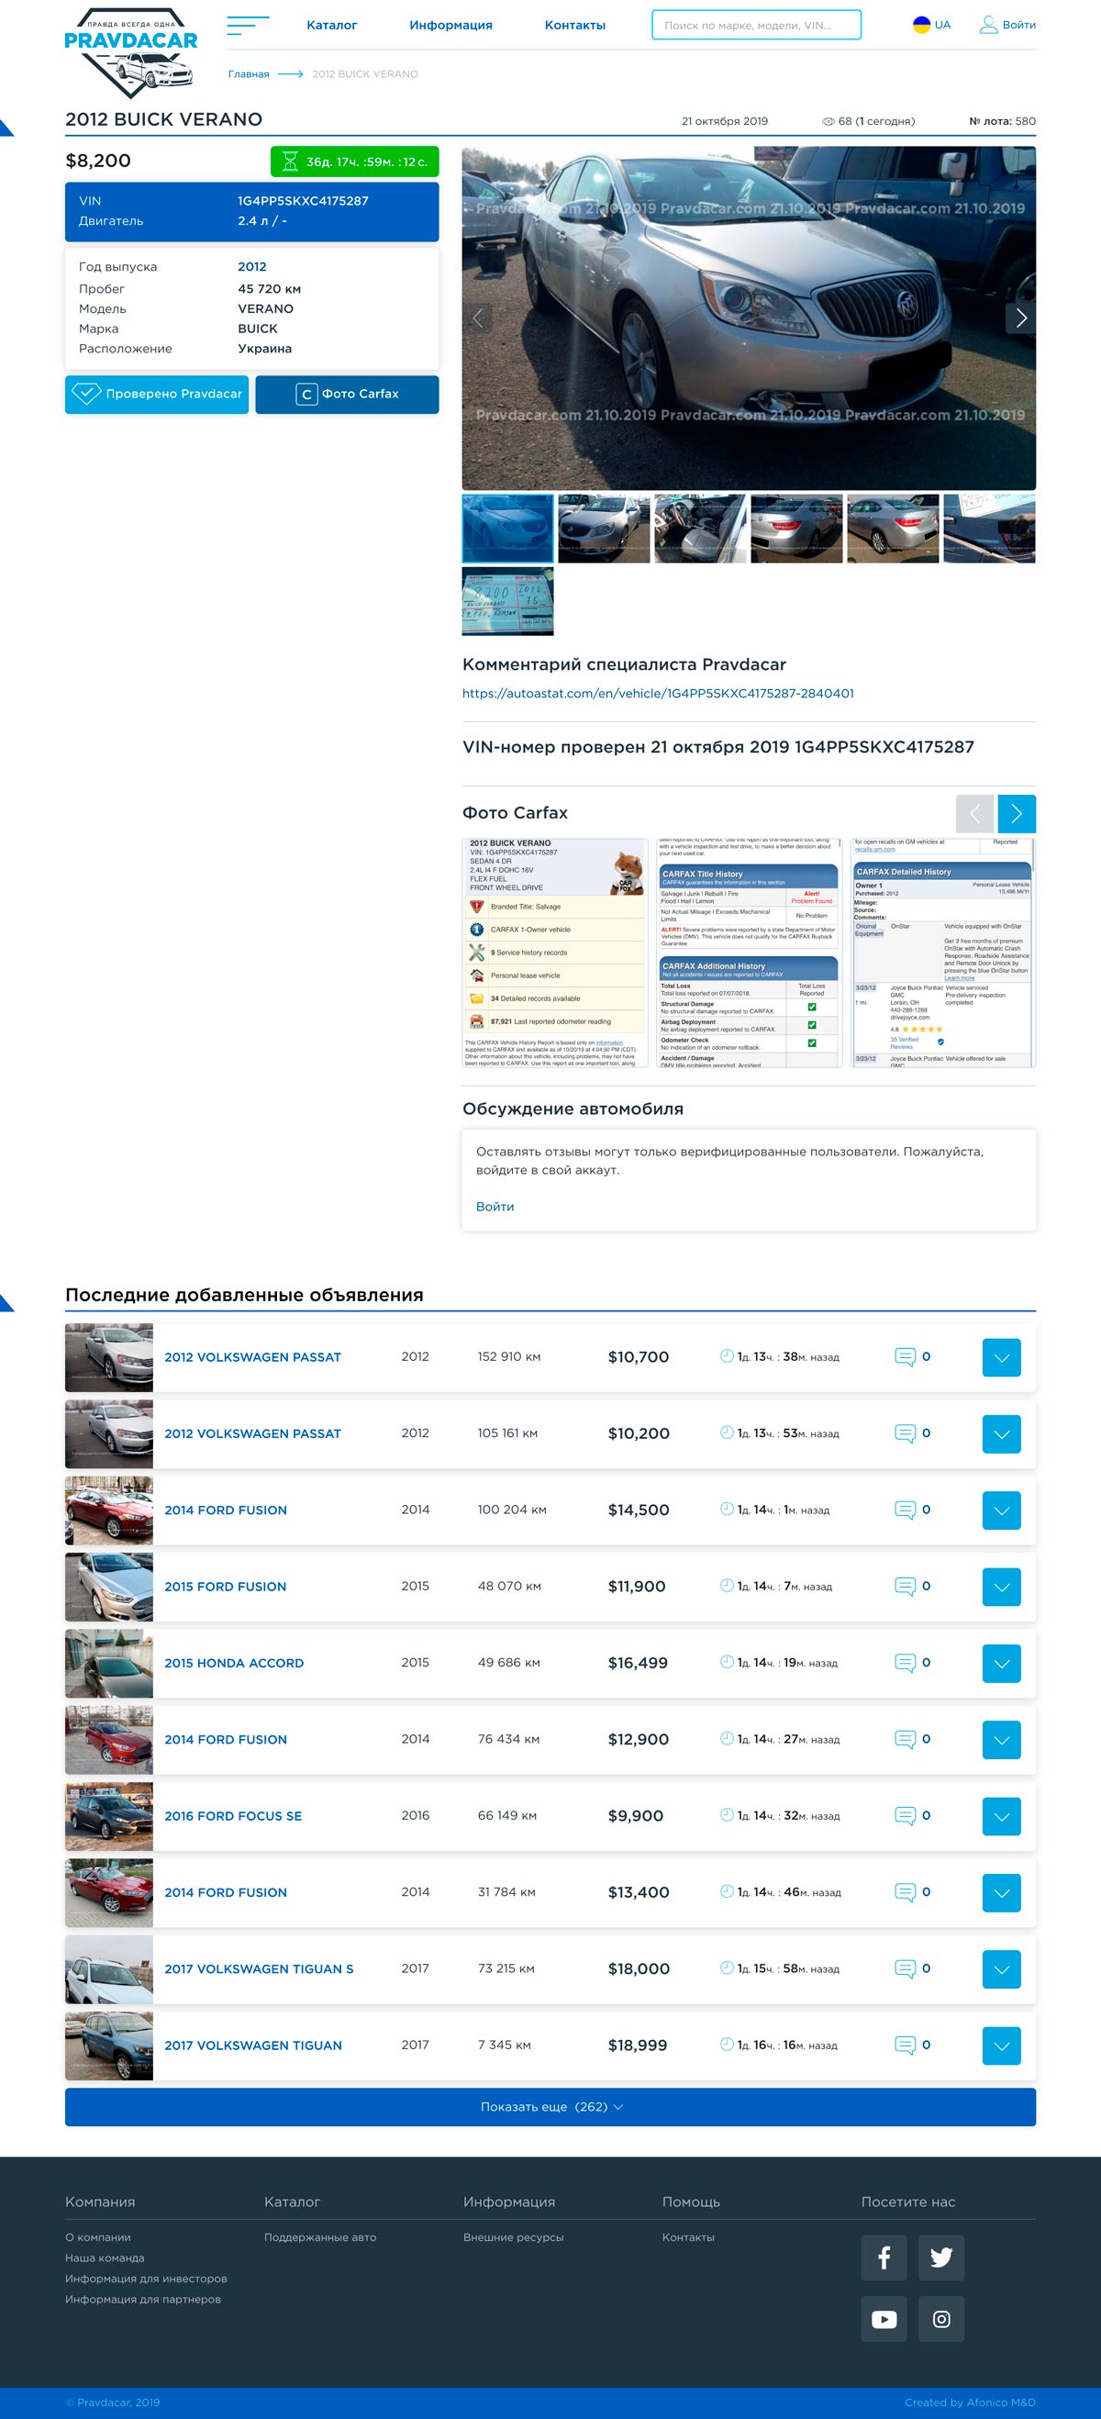Expand the 2014 Ford Fusion $14,500 listing

click(x=1002, y=1510)
